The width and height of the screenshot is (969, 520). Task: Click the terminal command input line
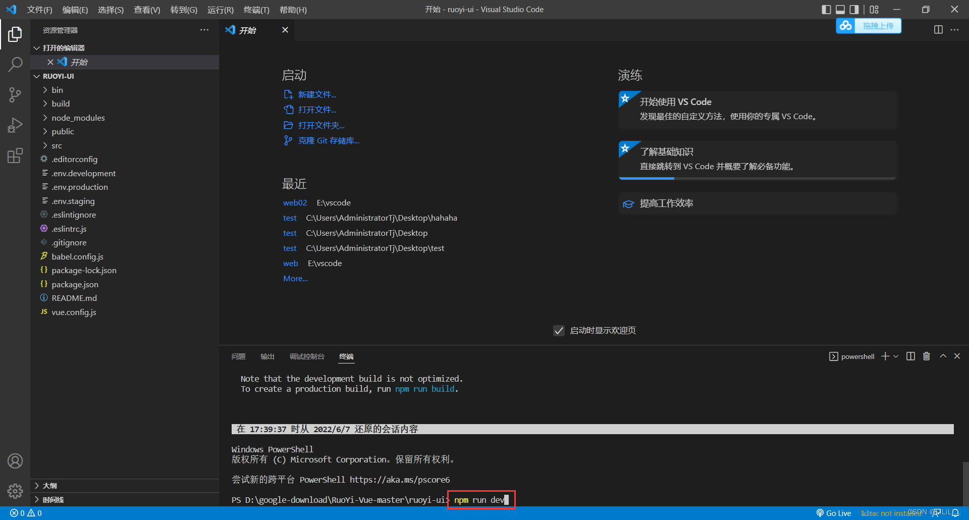click(x=481, y=500)
